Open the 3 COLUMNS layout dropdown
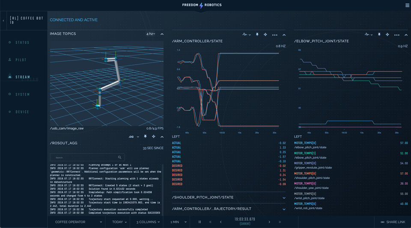Screen dimensions: 411x228 (x=149, y=222)
